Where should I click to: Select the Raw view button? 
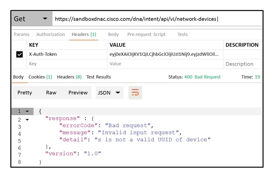pyautogui.click(x=51, y=93)
